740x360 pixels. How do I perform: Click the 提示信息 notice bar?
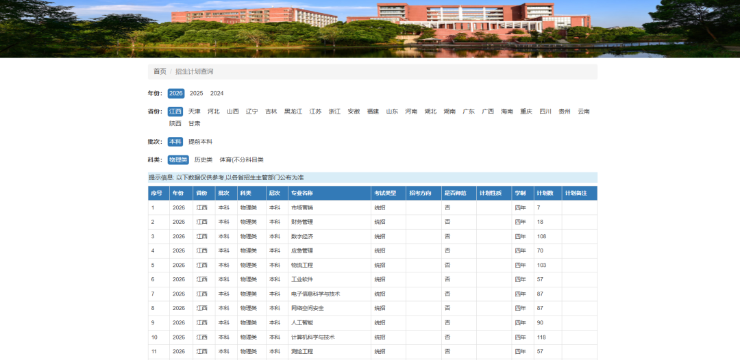click(x=373, y=178)
